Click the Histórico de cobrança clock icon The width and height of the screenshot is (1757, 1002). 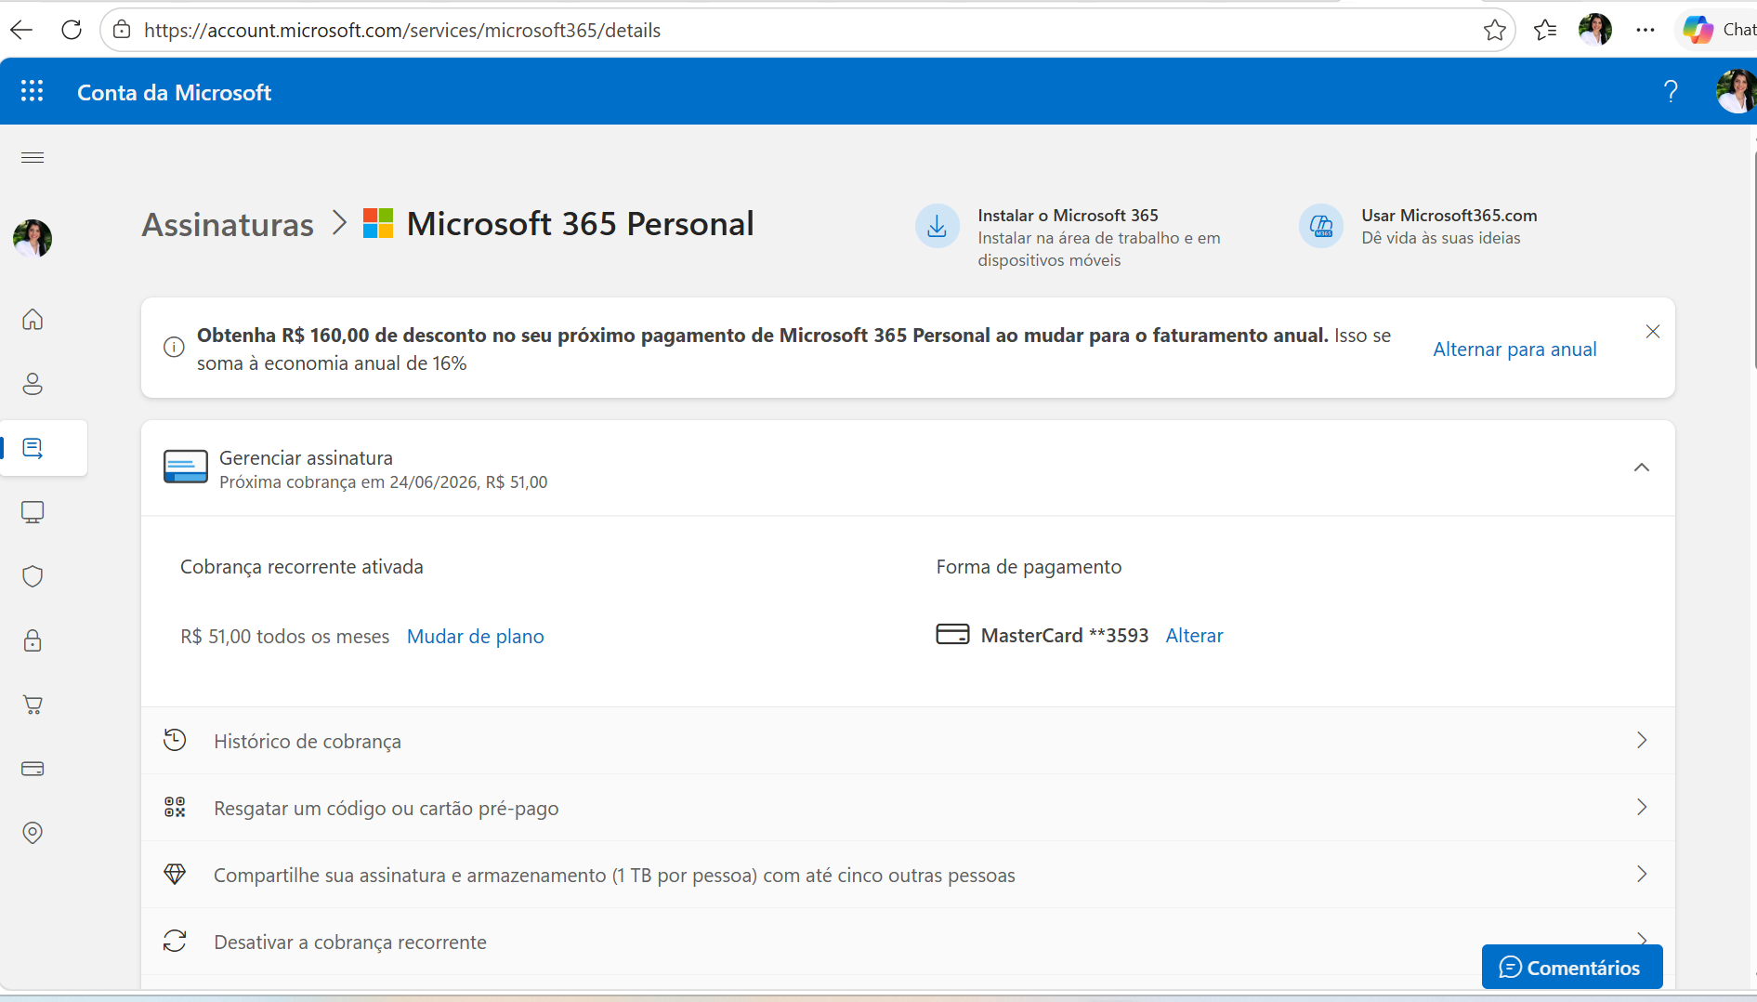[x=175, y=740]
